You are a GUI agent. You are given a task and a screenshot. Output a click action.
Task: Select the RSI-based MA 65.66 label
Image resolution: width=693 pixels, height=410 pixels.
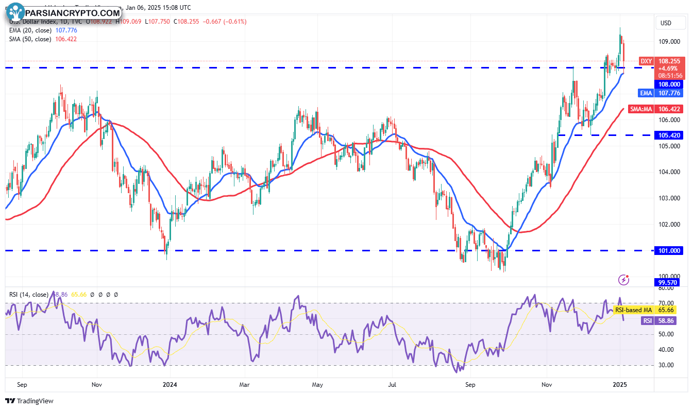coord(644,310)
